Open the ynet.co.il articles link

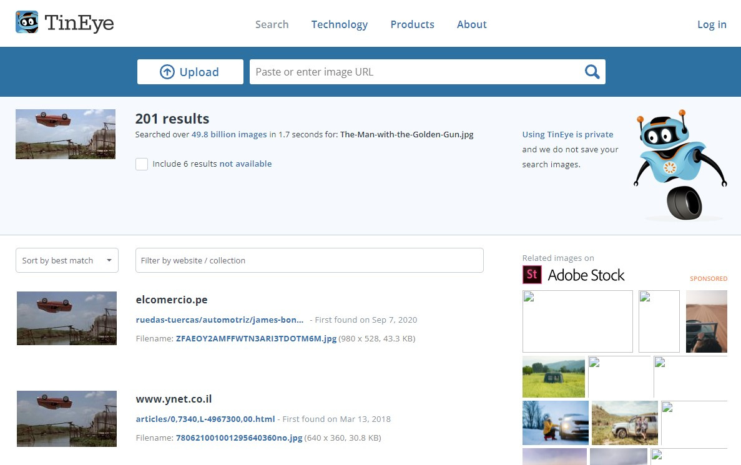pyautogui.click(x=205, y=419)
